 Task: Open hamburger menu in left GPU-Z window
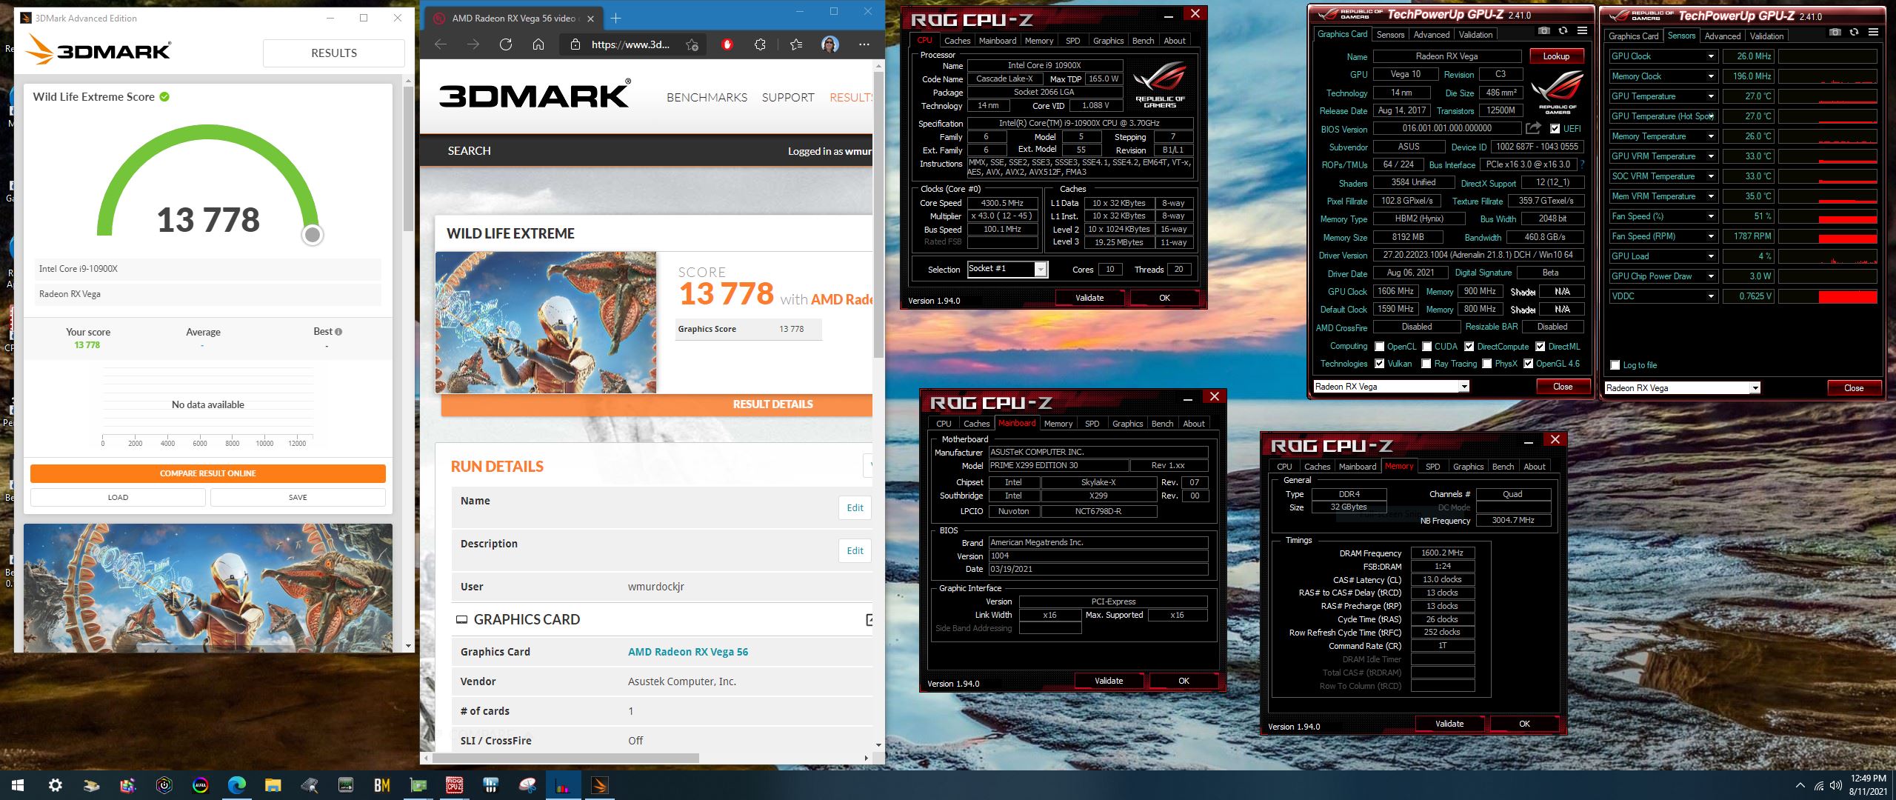pyautogui.click(x=1582, y=30)
